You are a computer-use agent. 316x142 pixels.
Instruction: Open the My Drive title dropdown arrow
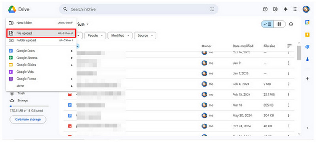[x=87, y=24]
